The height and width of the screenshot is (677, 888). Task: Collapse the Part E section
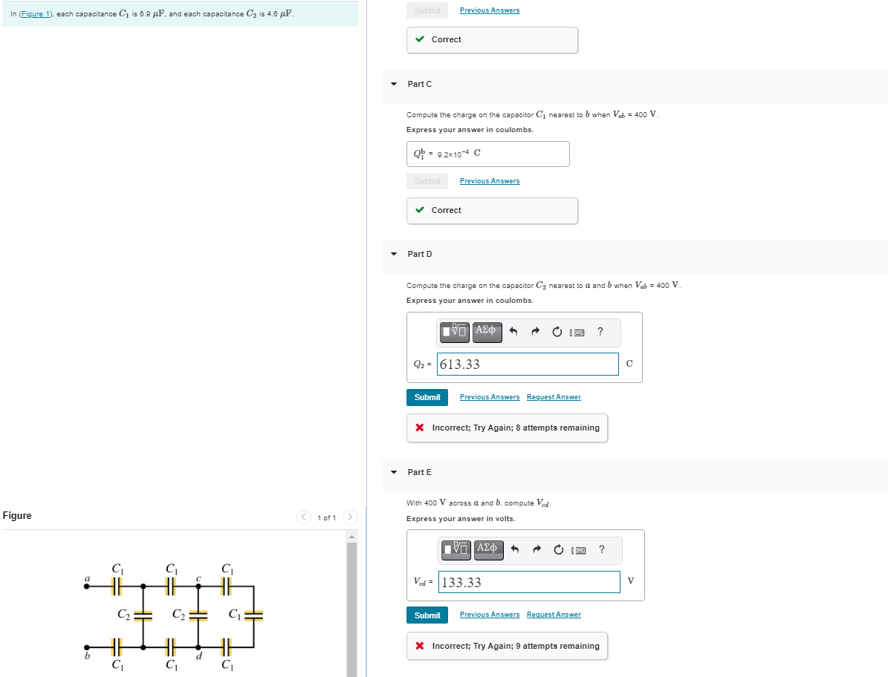393,472
